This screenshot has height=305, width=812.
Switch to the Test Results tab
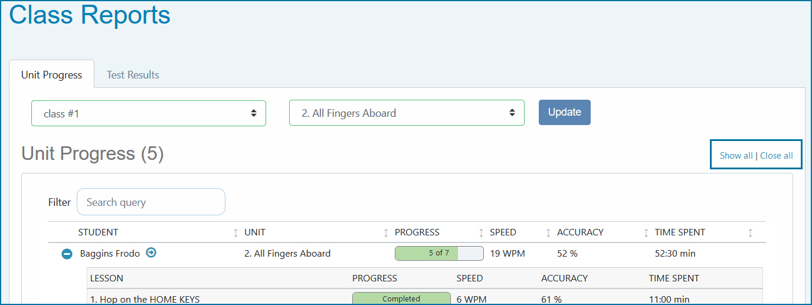click(133, 75)
